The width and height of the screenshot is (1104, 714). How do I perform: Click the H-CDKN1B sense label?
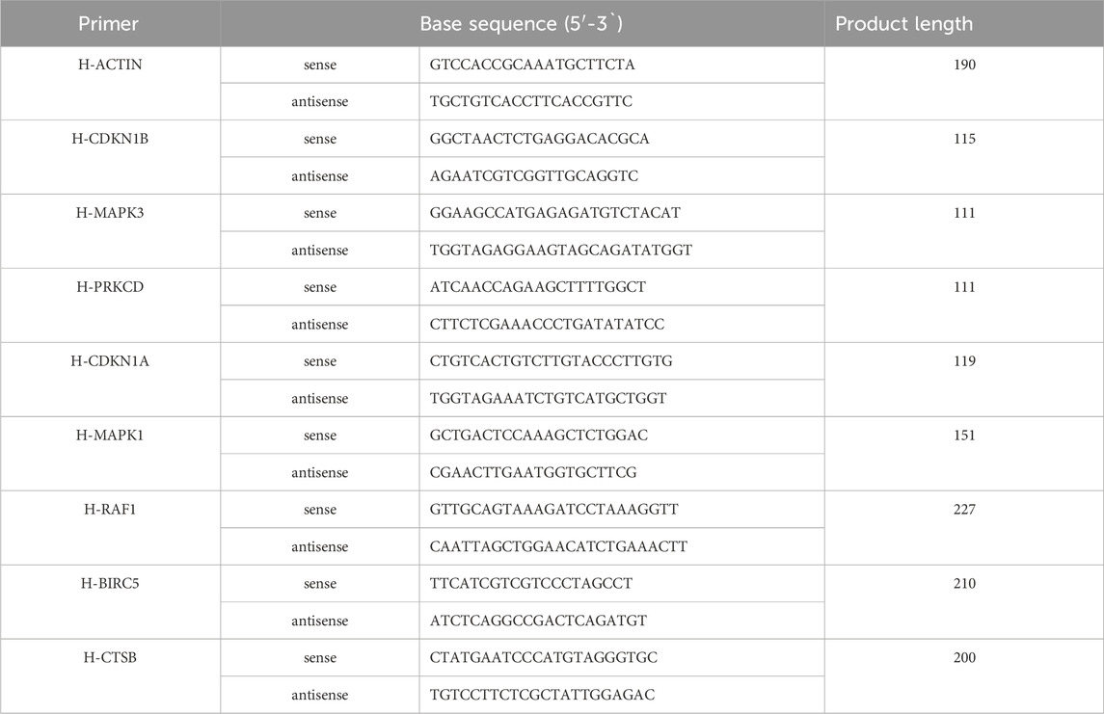[x=320, y=140]
